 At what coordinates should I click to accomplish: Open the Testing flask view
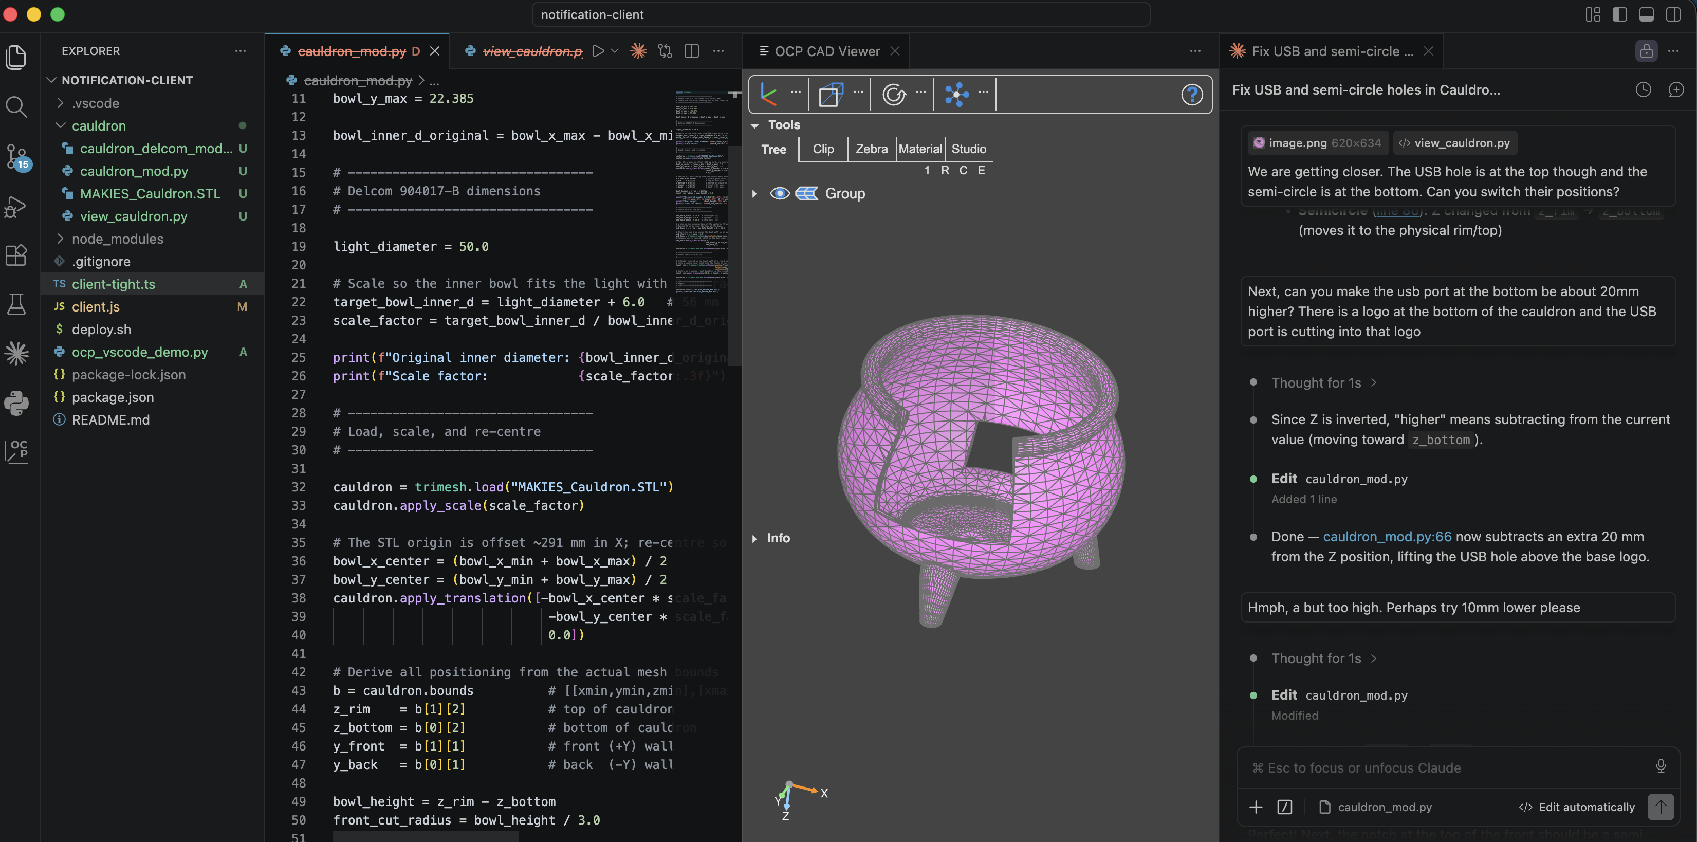[16, 304]
